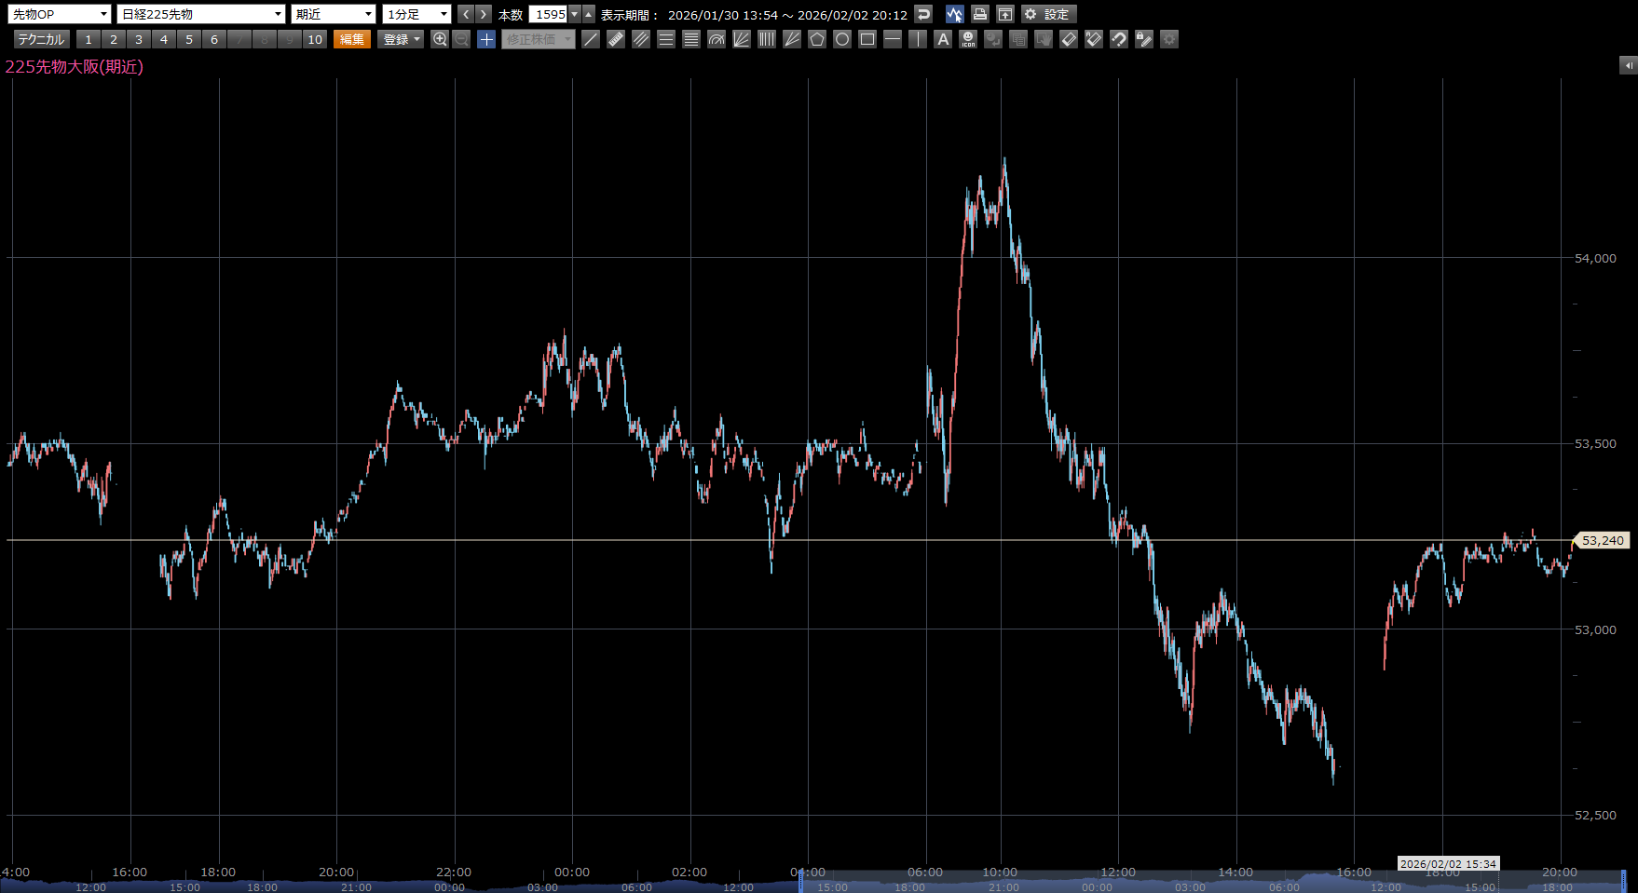Screen dimensions: 1638x893
Task: Open the 1分足 timeframe dropdown
Action: tap(416, 14)
